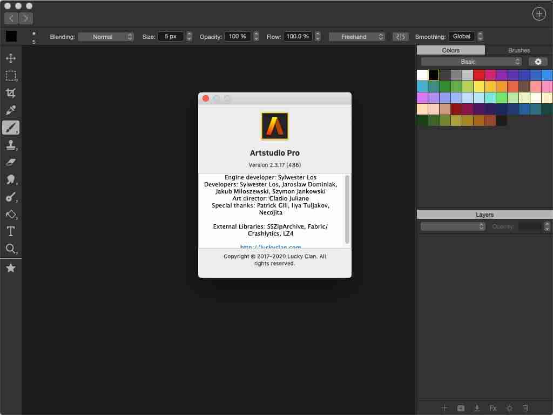Add a new layer group folder
The width and height of the screenshot is (553, 415).
coord(461,408)
